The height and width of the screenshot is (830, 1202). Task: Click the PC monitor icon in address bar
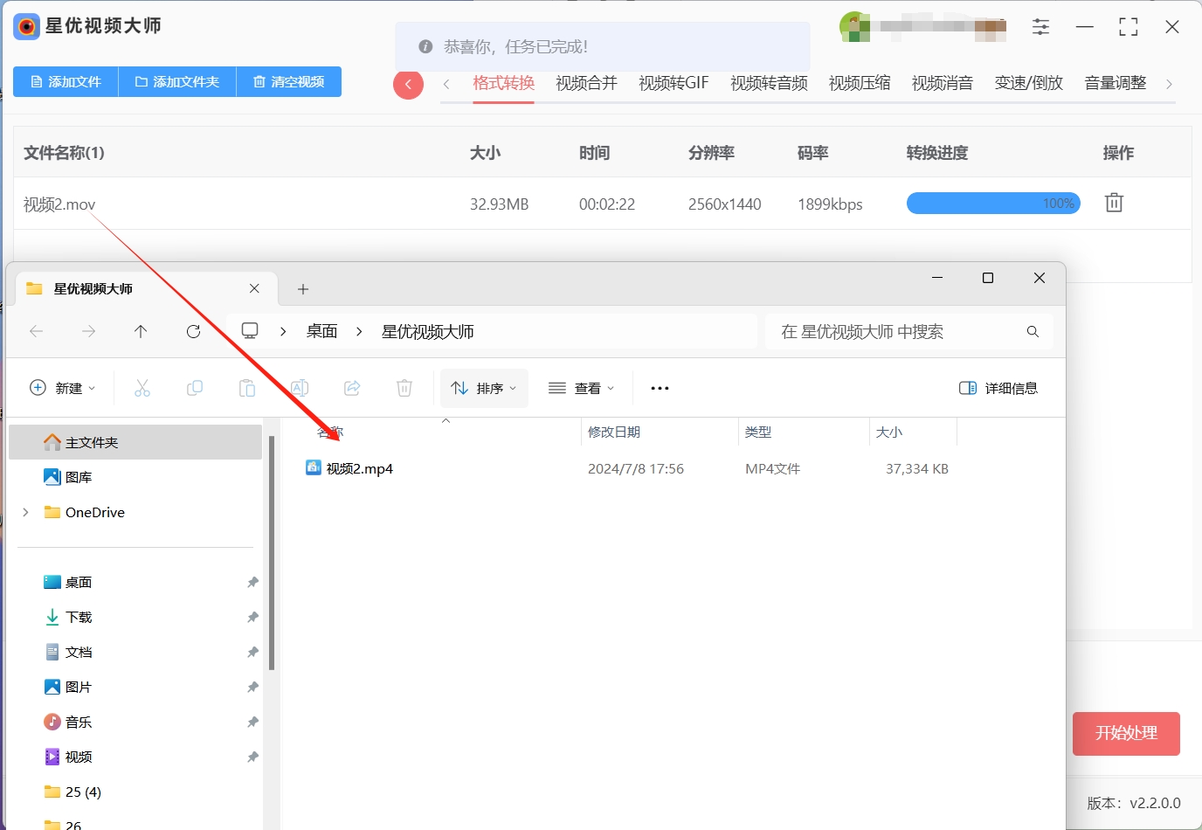250,331
